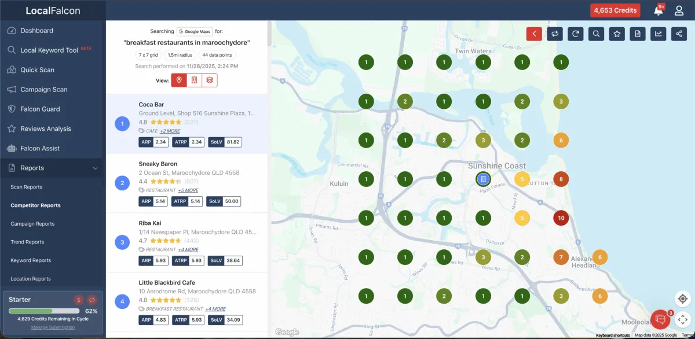Expand '+5 MORE' categories for Sneaky Baron
Image resolution: width=695 pixels, height=339 pixels.
tap(188, 190)
